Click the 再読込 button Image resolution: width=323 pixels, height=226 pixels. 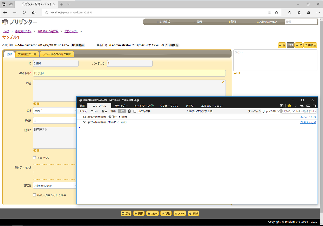(x=310, y=45)
